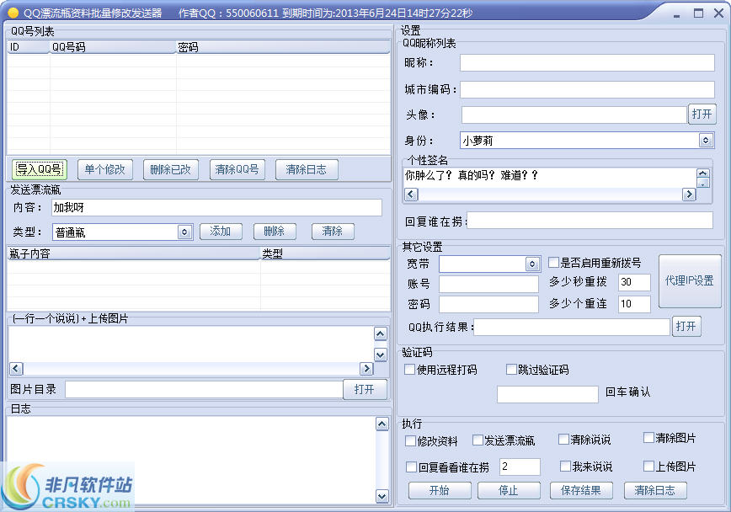Click the 密码 column header
Viewport: 731px width, 512px height.
282,47
